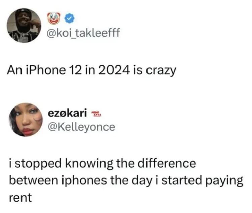Click the '2024' text in first tweet
The height and width of the screenshot is (213, 252).
(x=114, y=70)
